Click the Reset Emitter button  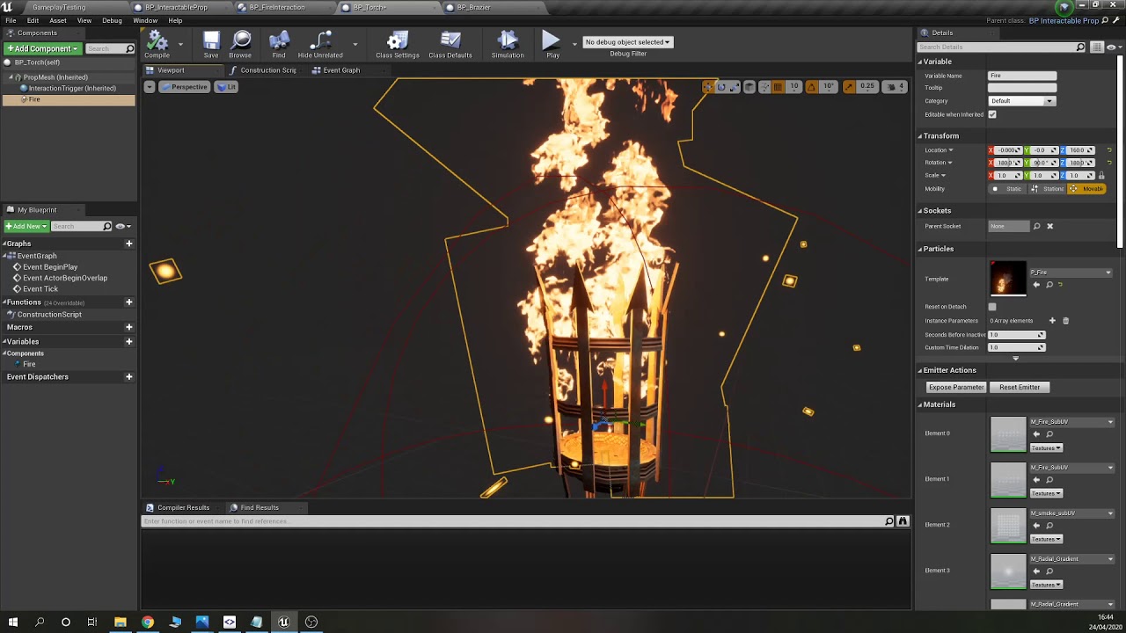point(1020,388)
